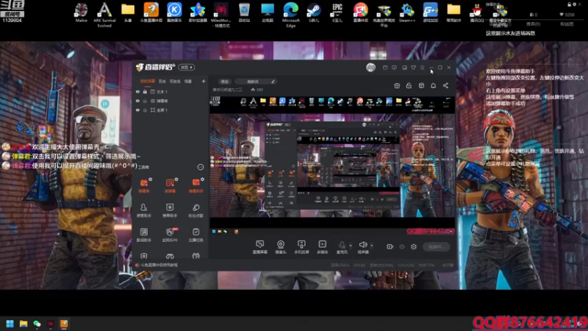Hide the 全屏 1 source layer
Screen dimensions: 588x331
tap(137, 110)
